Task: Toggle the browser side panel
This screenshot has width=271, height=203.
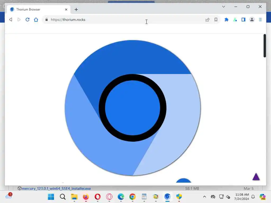Action: pos(243,20)
